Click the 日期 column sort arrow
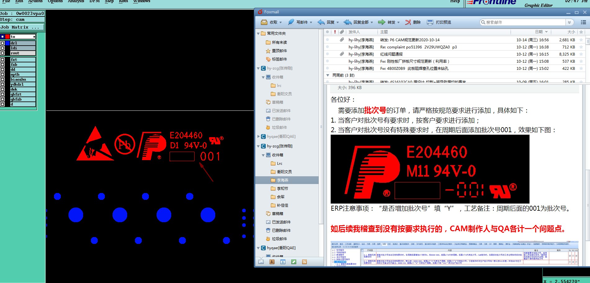This screenshot has height=283, width=590. point(546,32)
